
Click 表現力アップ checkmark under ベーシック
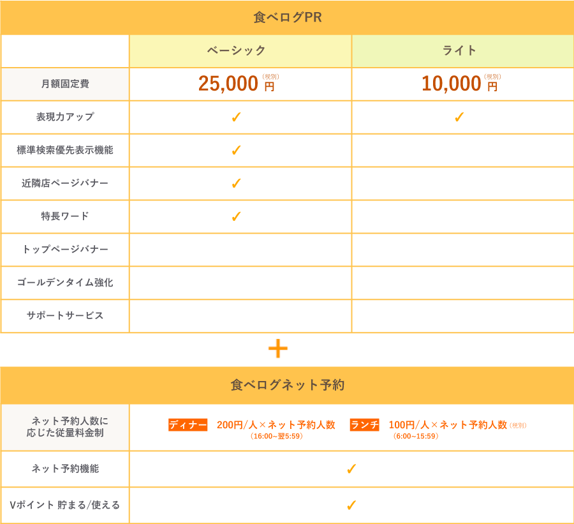[237, 117]
